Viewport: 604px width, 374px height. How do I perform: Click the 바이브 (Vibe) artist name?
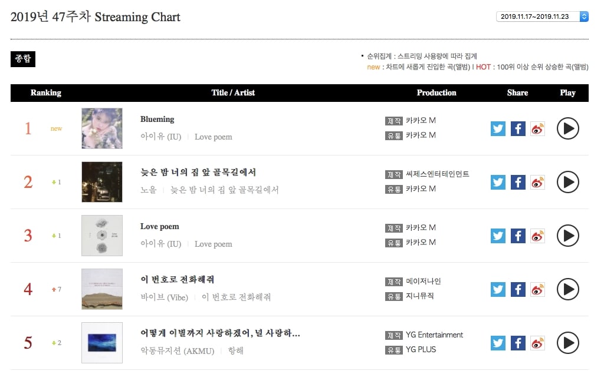point(164,297)
